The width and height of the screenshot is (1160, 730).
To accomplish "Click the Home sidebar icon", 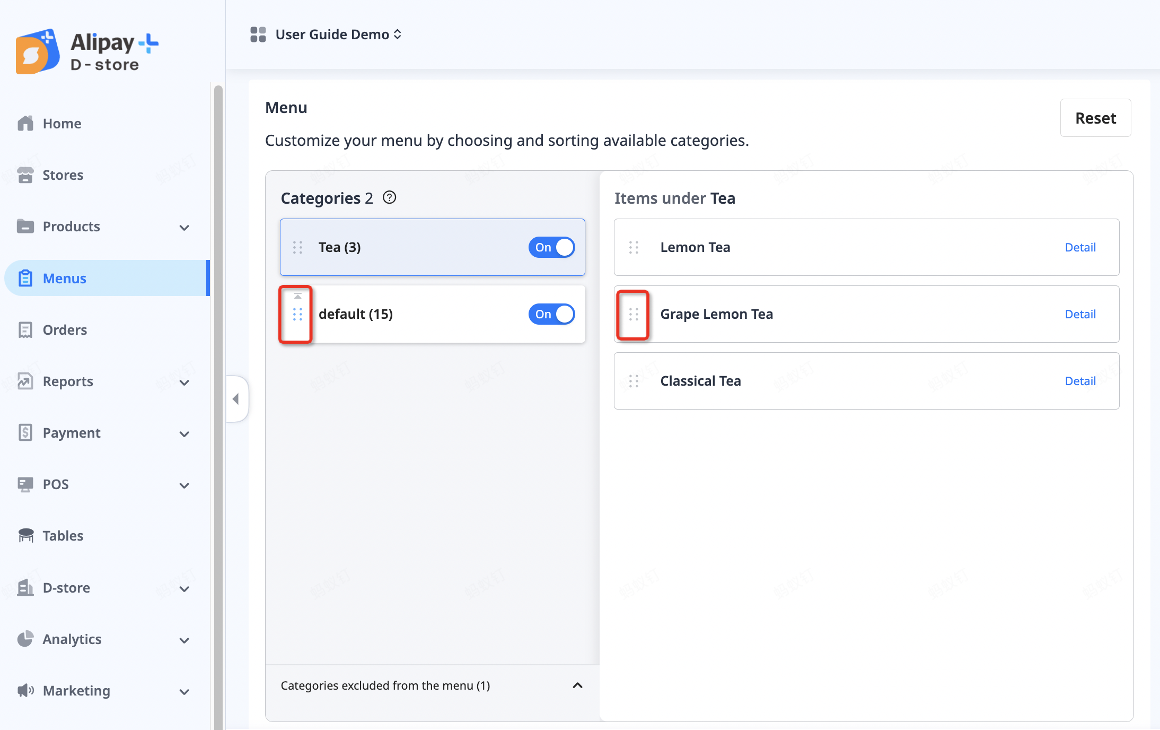I will (25, 124).
